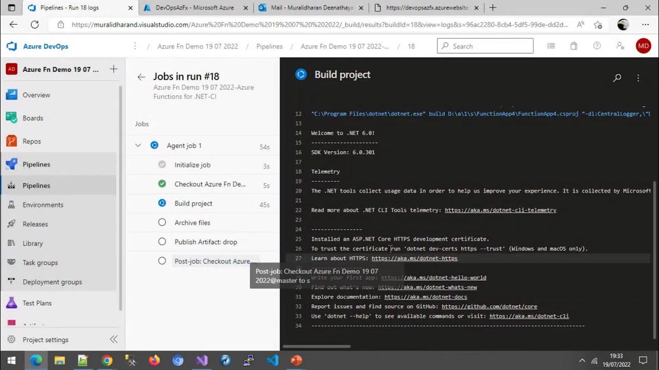Show hidden system tray icons
The image size is (659, 370).
click(582, 360)
